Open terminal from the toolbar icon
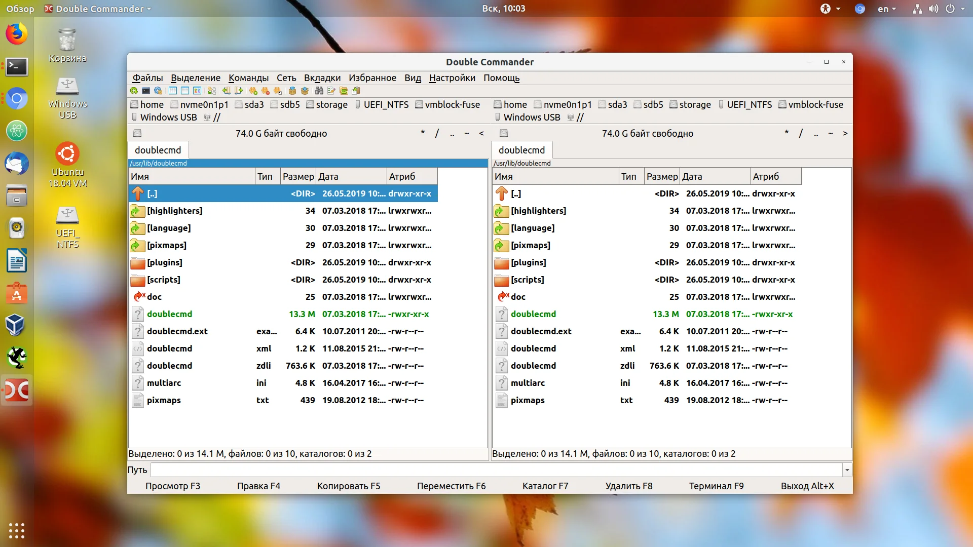The height and width of the screenshot is (547, 973). 146,91
